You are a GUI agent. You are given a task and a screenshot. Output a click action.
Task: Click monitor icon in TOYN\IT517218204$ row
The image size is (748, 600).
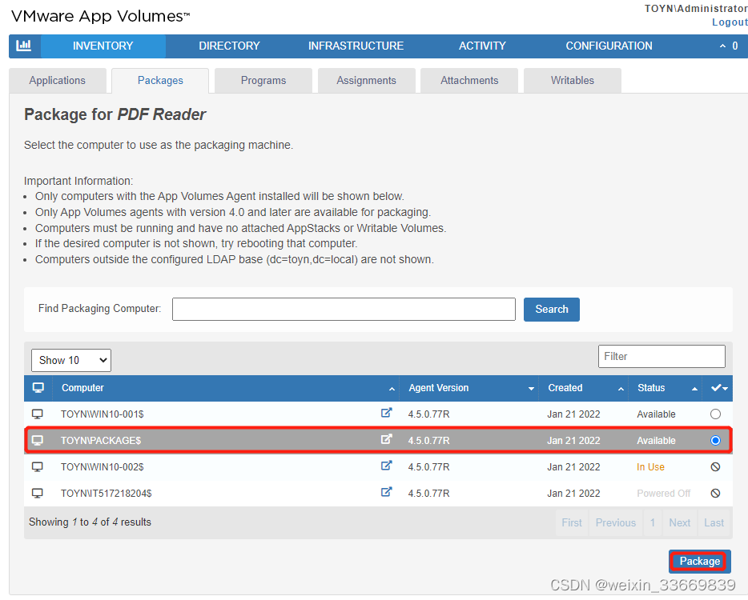coord(37,493)
